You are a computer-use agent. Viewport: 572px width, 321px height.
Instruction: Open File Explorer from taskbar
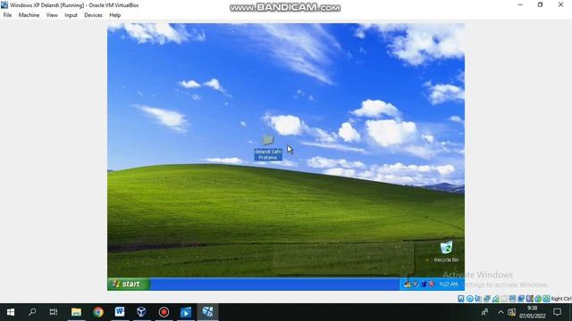click(76, 312)
